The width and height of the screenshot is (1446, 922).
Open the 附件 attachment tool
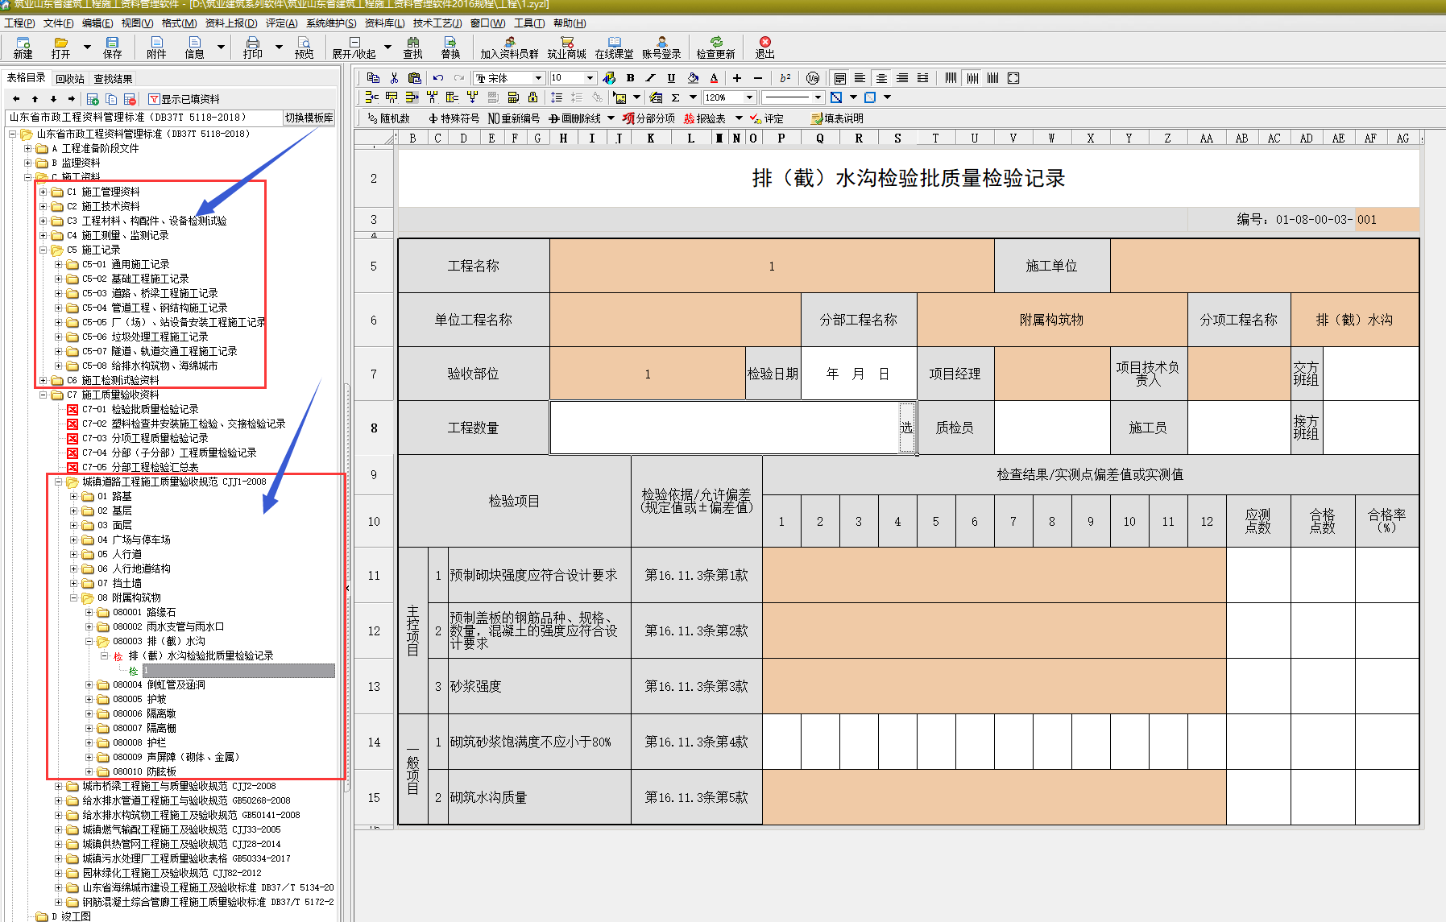156,48
